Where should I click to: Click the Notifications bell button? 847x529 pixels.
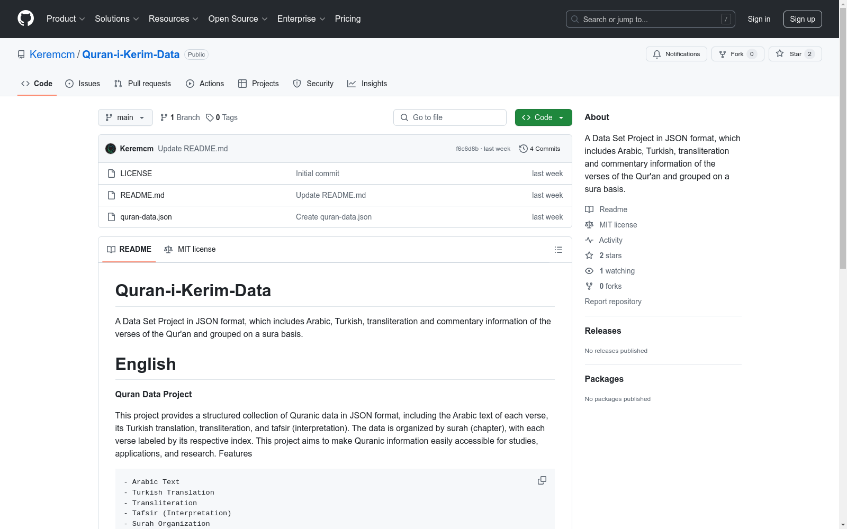click(676, 54)
